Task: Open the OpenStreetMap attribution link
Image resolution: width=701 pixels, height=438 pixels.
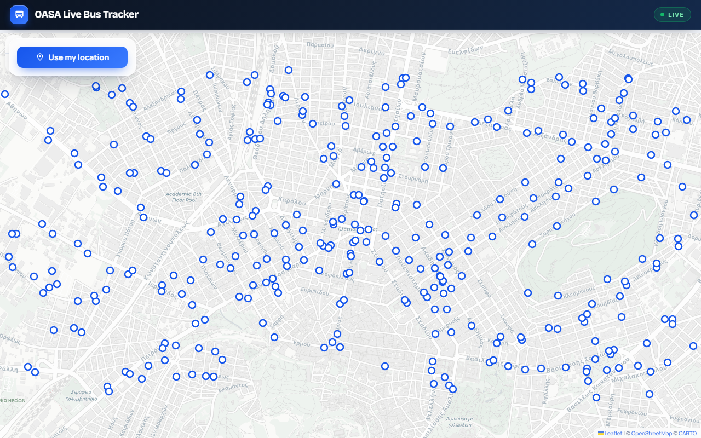Action: [x=651, y=433]
